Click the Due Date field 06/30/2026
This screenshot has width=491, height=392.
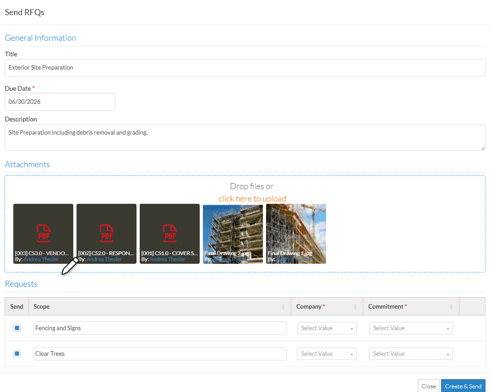pyautogui.click(x=60, y=102)
